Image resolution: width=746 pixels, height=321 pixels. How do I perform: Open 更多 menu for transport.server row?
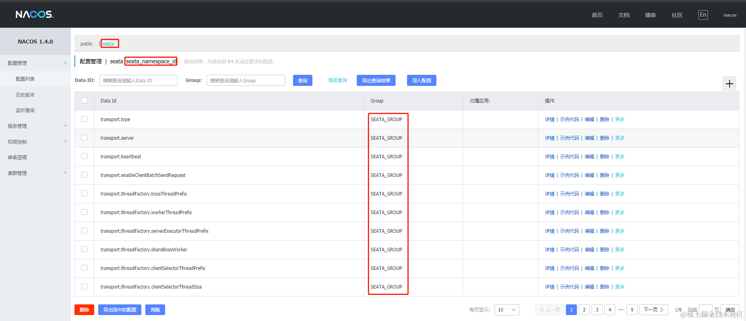pyautogui.click(x=620, y=138)
